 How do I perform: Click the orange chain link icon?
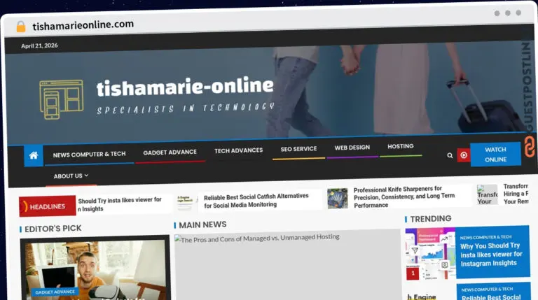coord(530,147)
